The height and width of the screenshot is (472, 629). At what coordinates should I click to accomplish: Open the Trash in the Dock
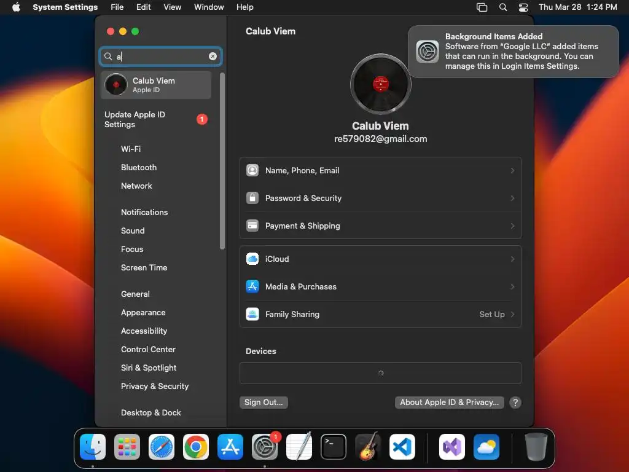pyautogui.click(x=536, y=447)
